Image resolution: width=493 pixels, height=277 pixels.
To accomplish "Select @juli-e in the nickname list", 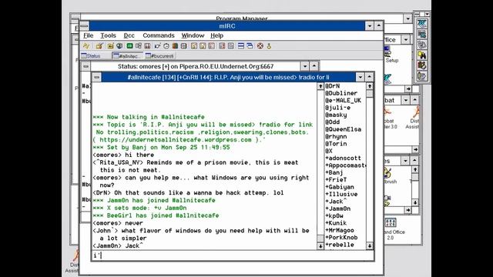I will [337, 108].
